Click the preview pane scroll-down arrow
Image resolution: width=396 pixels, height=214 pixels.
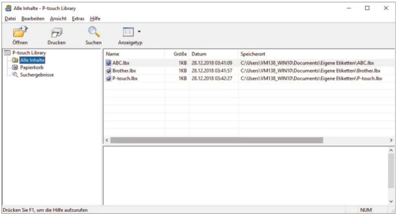[392, 201]
